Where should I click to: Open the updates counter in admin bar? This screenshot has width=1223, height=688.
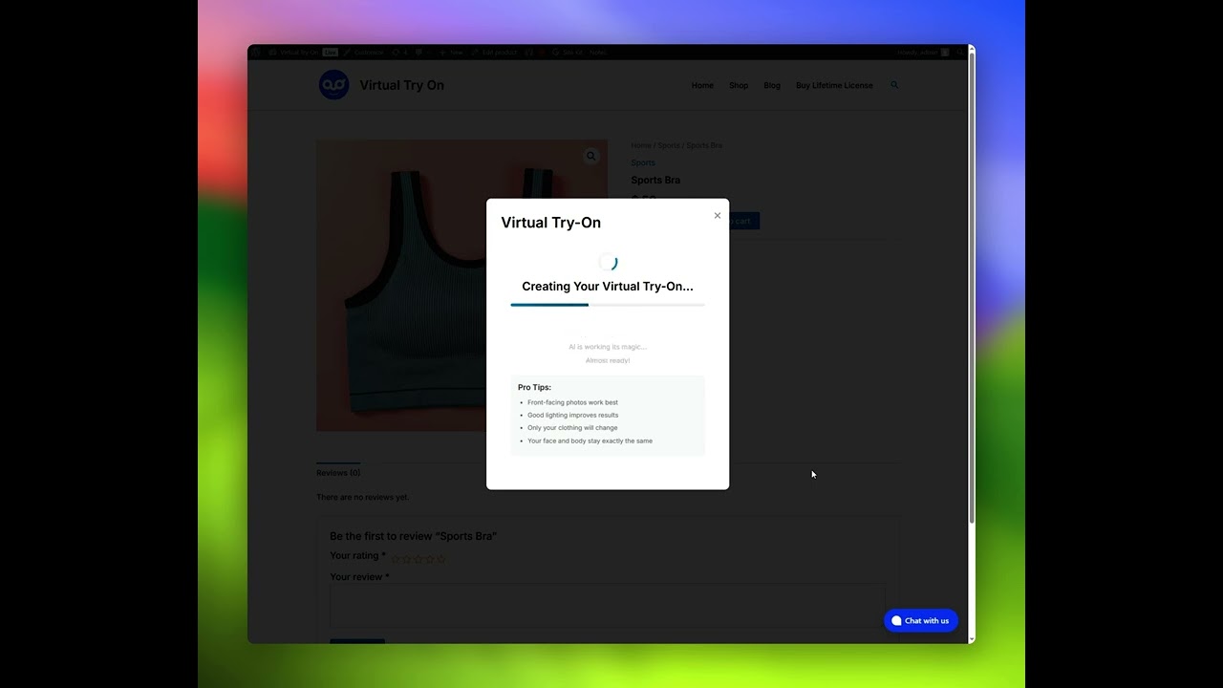[x=399, y=53]
